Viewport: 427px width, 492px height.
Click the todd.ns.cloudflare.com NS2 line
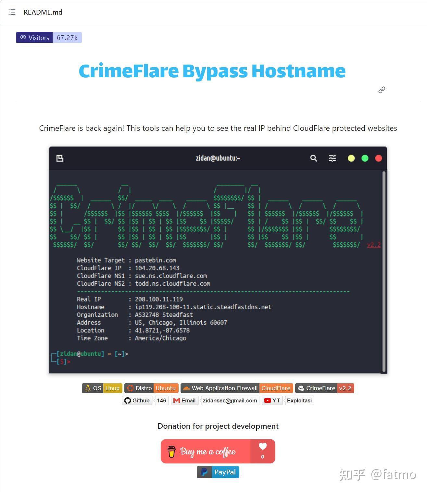tap(143, 284)
